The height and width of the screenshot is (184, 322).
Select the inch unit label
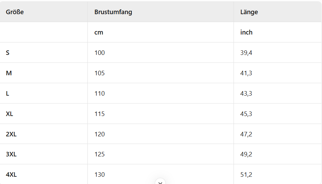246,32
